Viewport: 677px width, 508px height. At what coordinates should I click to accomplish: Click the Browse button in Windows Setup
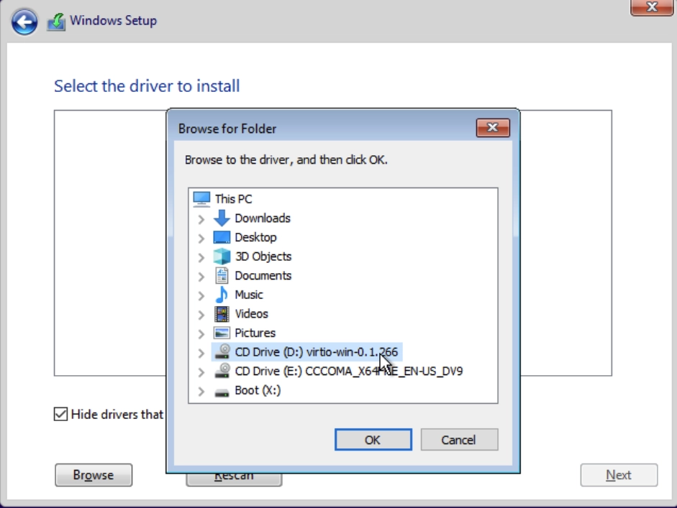coord(94,475)
